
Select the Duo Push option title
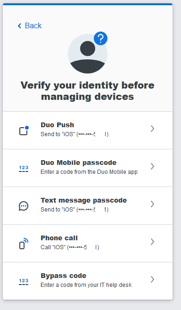tap(58, 125)
